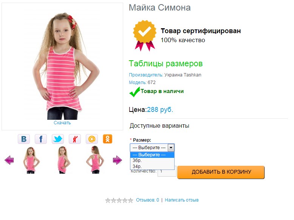The width and height of the screenshot is (294, 220).
Task: Select size 34р. from the list
Action: tap(152, 167)
